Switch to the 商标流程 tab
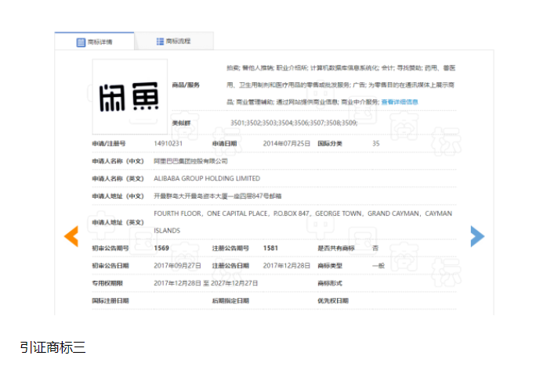The width and height of the screenshot is (536, 377). pyautogui.click(x=174, y=41)
